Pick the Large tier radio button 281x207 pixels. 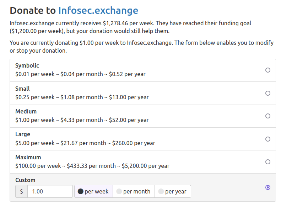268,139
